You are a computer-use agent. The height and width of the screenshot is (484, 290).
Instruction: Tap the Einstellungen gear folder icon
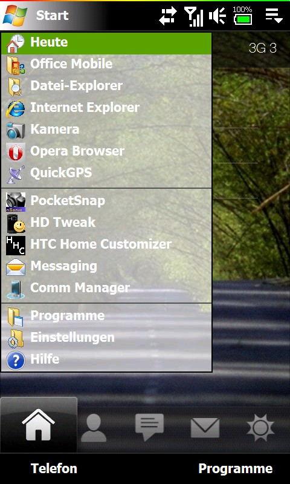pos(16,339)
